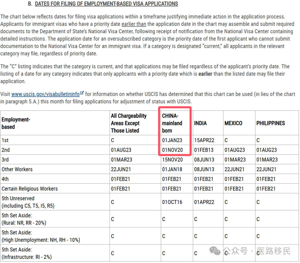Viewport: 300px width, 263px height.
Task: Click "01AUG23" for 2nd under MEXICO
Action: pyautogui.click(x=235, y=150)
